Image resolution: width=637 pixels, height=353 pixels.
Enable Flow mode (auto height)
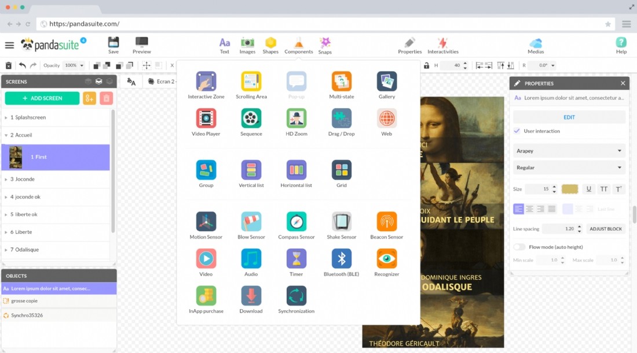point(519,247)
